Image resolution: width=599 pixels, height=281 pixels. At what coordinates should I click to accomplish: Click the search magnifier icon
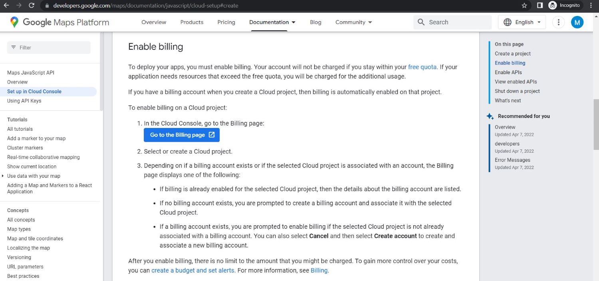point(421,22)
